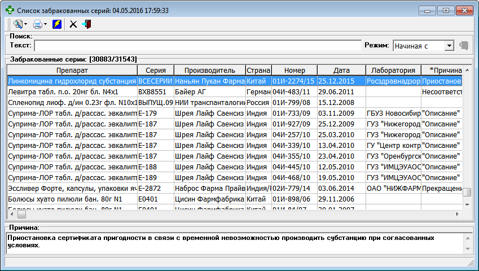The image size is (479, 271).
Task: Select the Эссливер Форте капсулы row
Action: tap(72, 188)
